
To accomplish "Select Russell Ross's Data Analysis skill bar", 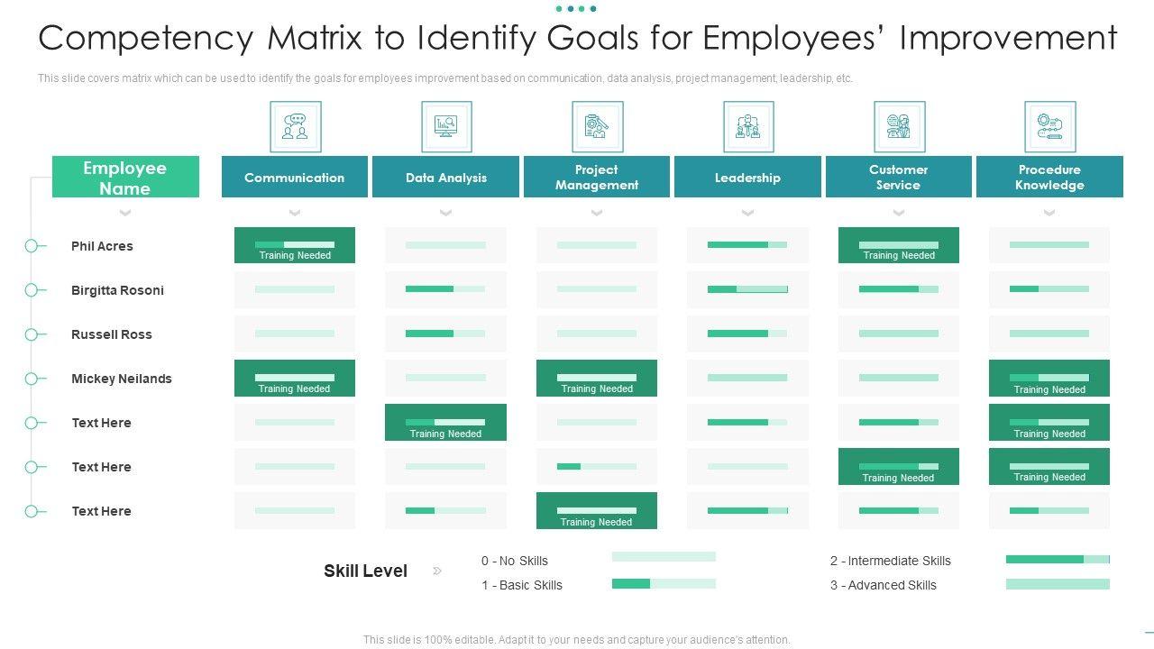I will pyautogui.click(x=445, y=334).
